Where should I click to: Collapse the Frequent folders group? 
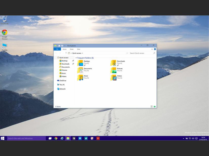[x=76, y=58]
